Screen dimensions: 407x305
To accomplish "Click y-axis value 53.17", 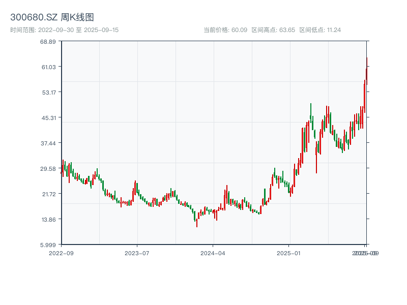I will click(49, 93).
